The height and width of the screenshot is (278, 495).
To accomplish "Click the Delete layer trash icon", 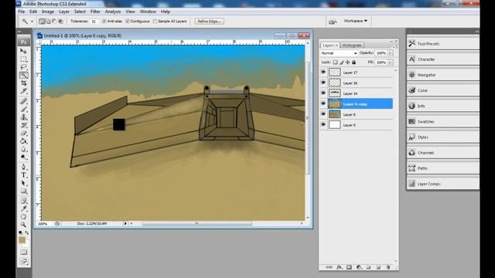I will (388, 267).
